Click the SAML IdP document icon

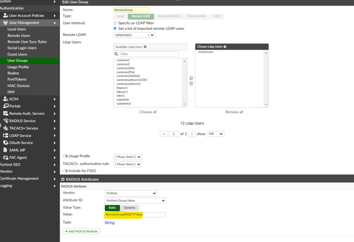[5, 150]
